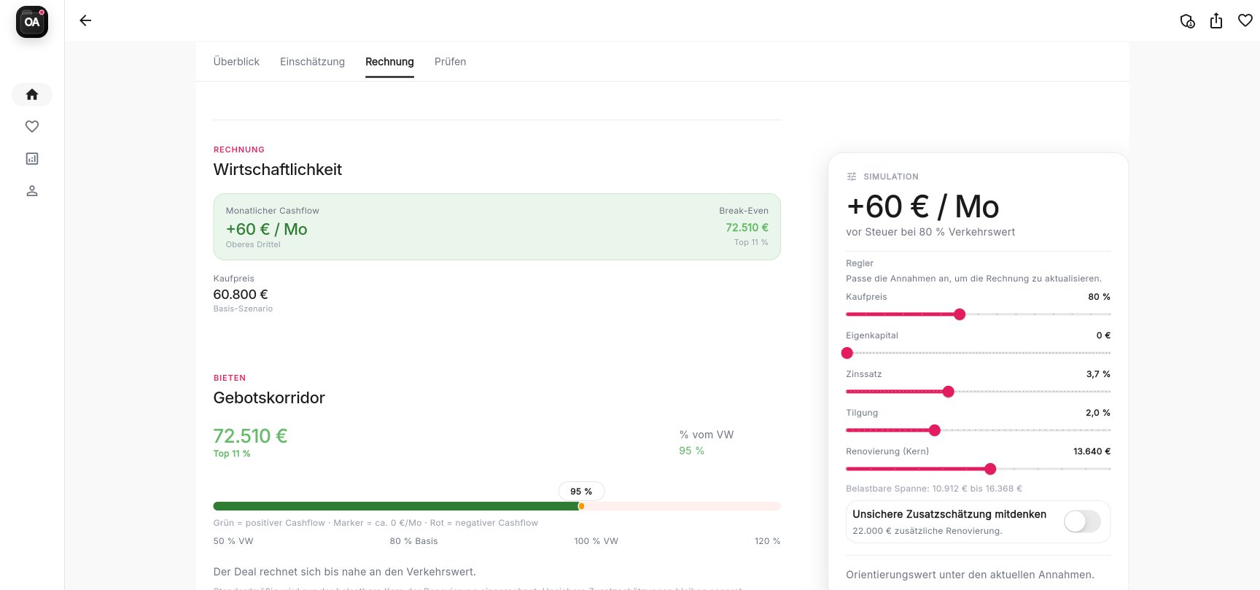Click the orange Gebotskorridor break-even marker
Viewport: 1260px width, 590px height.
coord(581,506)
